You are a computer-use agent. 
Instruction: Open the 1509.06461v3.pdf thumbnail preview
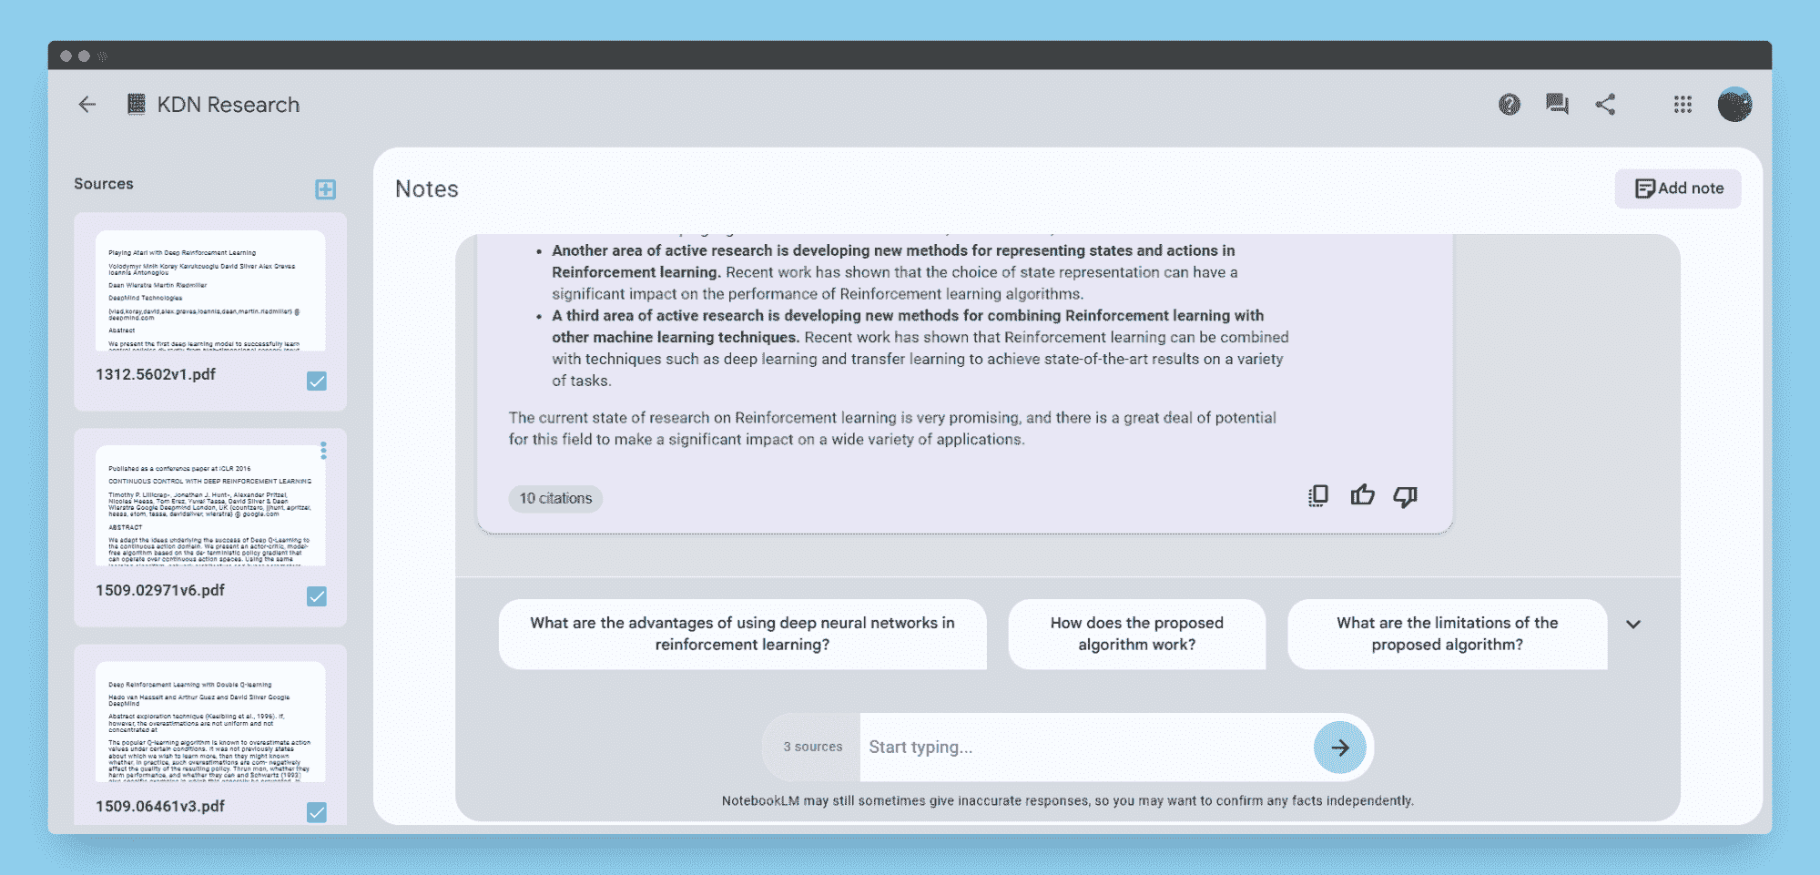pos(210,721)
